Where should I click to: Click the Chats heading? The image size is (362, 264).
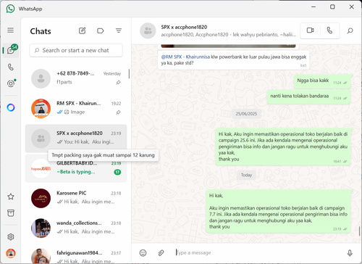click(x=41, y=31)
